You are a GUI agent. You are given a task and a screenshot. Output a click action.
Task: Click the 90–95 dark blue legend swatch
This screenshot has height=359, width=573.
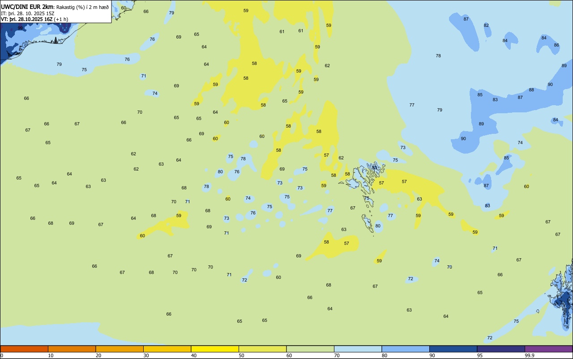453,349
